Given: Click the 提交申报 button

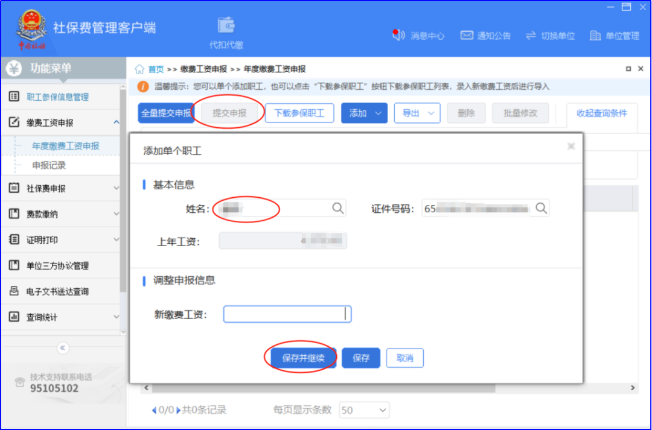Looking at the screenshot, I should tap(229, 113).
